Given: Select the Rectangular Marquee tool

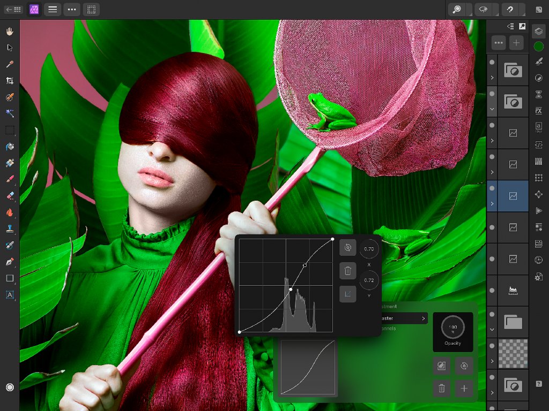Looking at the screenshot, I should pos(10,130).
